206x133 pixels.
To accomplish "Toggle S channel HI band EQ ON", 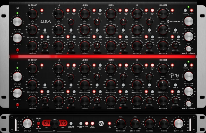I will [146, 65].
